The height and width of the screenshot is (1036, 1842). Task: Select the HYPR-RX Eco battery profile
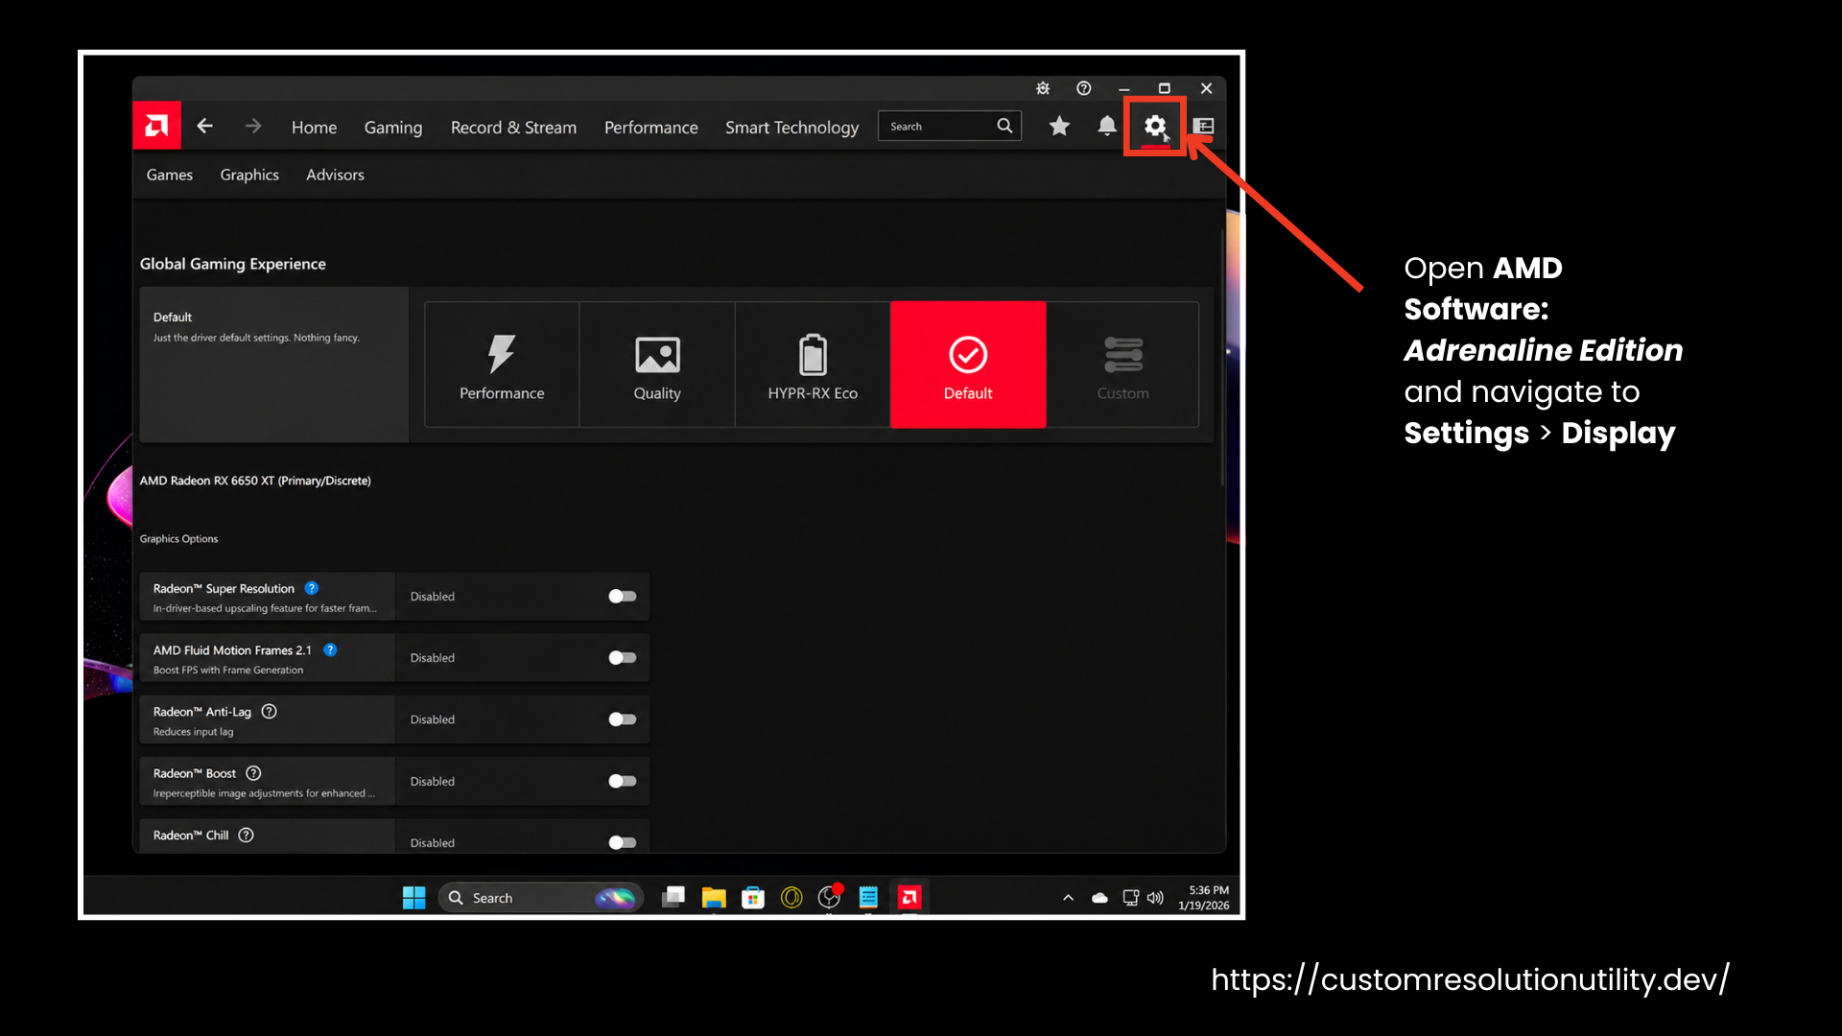click(813, 365)
